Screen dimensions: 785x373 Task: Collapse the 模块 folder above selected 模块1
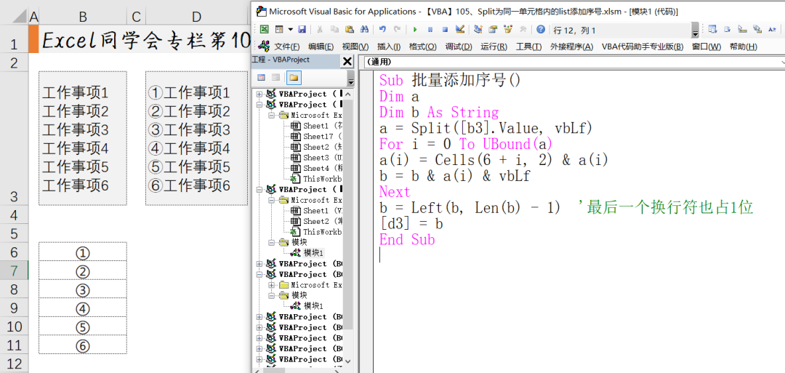[271, 242]
